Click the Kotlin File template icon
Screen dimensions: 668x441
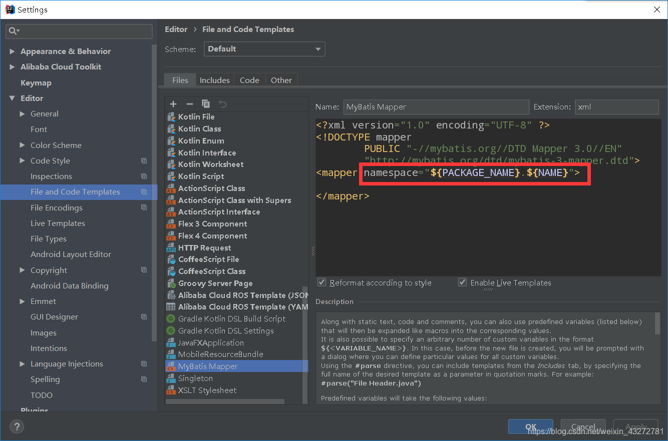point(171,116)
